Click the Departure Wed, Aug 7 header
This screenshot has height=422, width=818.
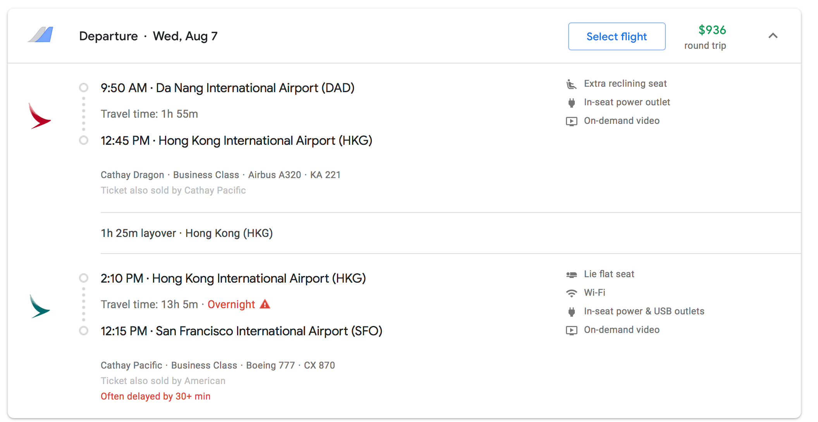point(148,36)
